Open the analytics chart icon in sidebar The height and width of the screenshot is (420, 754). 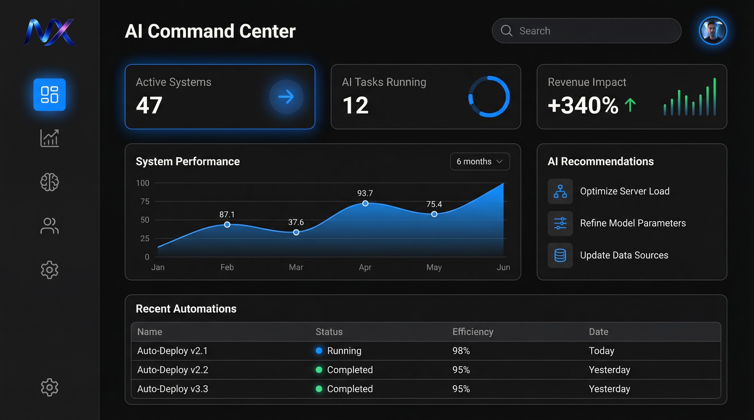(50, 138)
